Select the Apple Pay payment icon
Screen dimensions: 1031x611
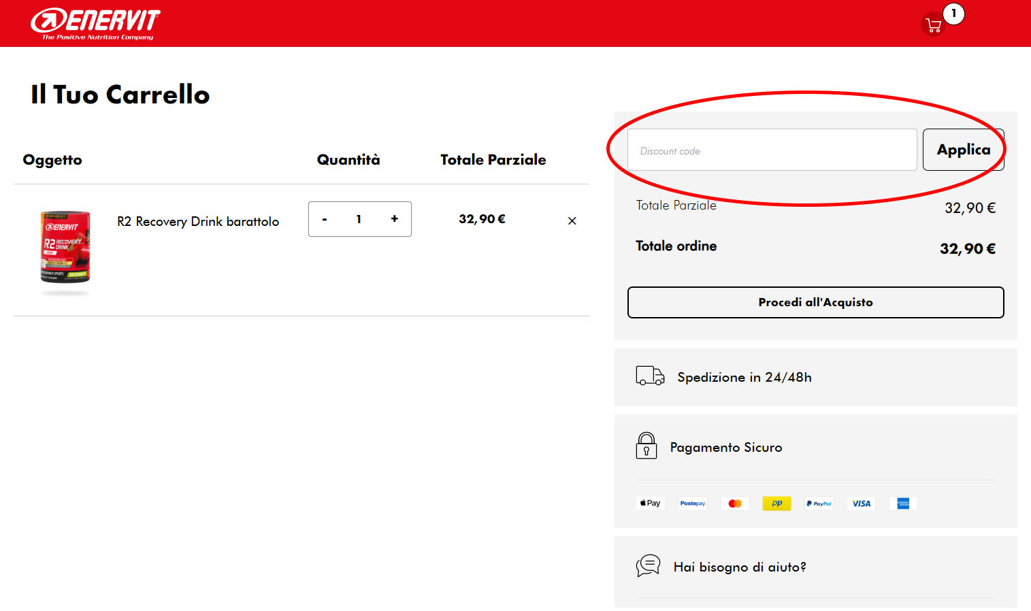tap(650, 503)
